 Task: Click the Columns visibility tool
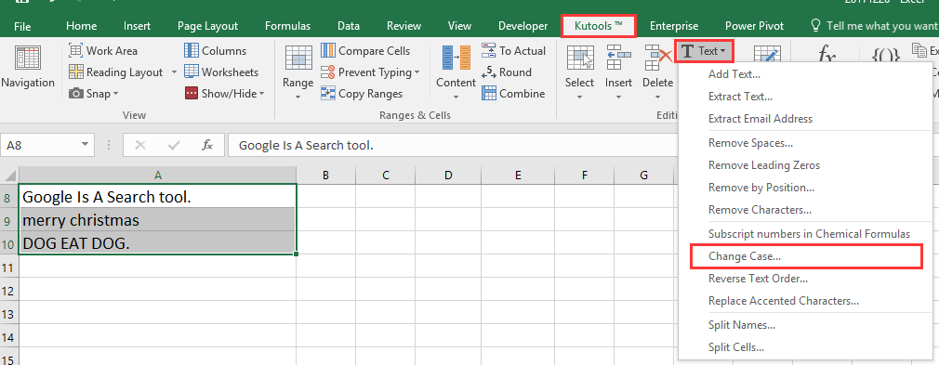point(216,51)
